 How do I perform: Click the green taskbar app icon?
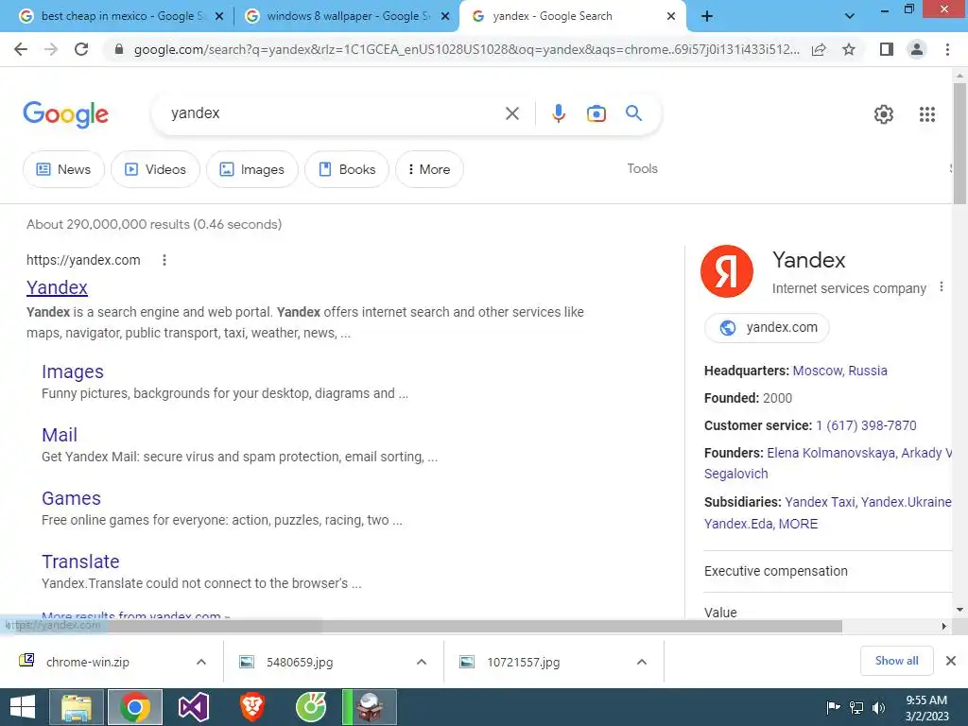310,707
